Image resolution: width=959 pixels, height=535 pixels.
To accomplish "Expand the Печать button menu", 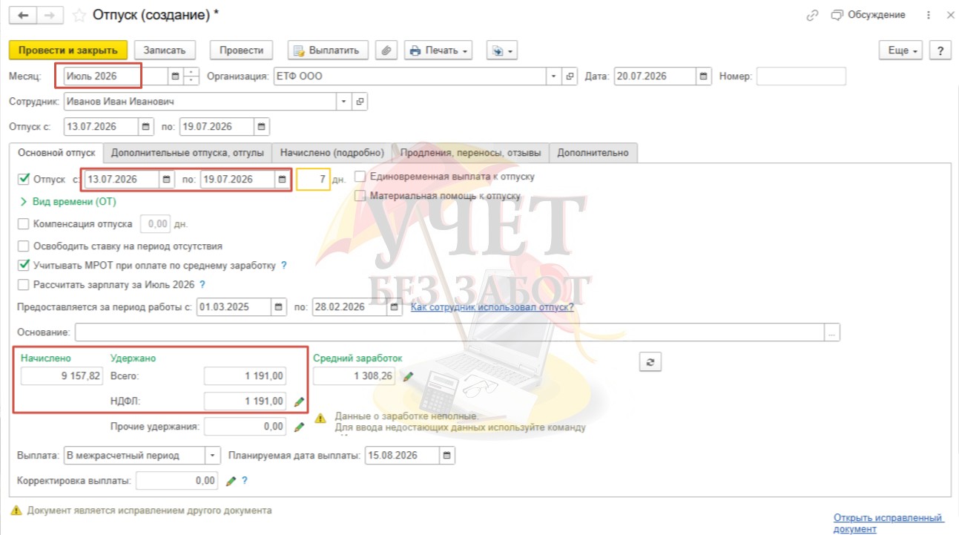I will [x=438, y=50].
